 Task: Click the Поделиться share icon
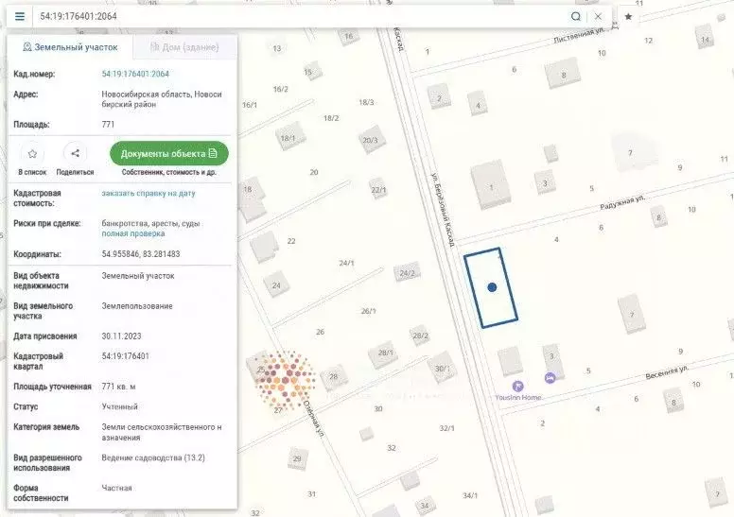click(75, 153)
